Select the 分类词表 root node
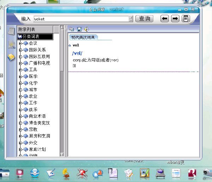This screenshot has height=182, width=212. (35, 37)
